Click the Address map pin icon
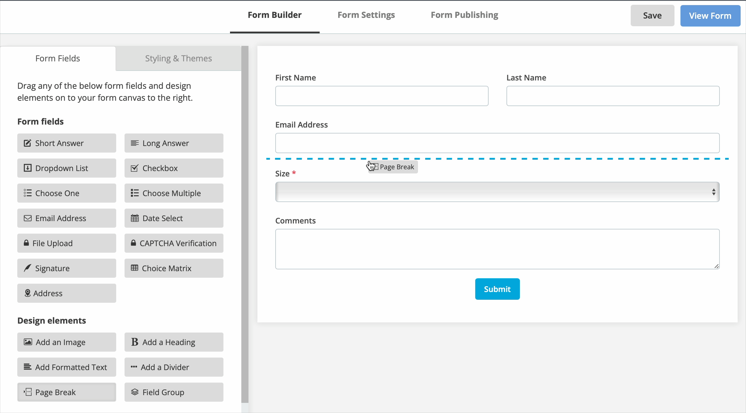Viewport: 746px width, 413px height. coord(27,293)
